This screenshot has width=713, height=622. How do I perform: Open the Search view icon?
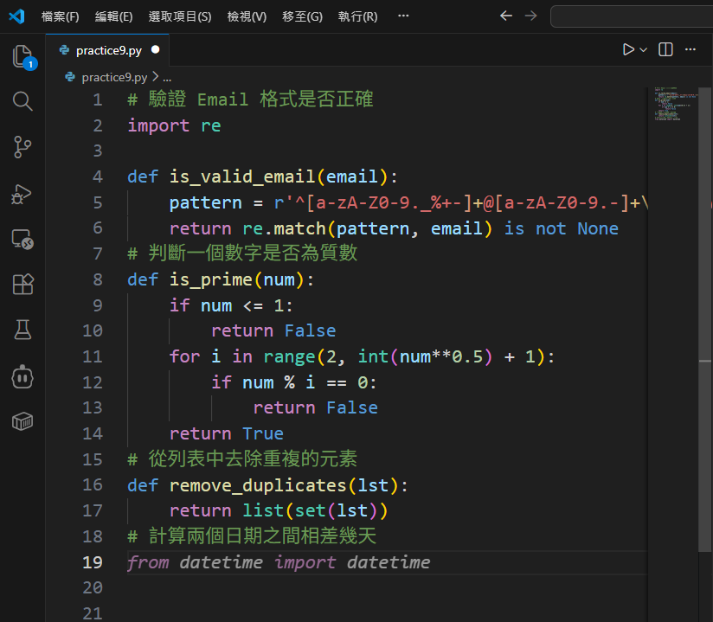pyautogui.click(x=22, y=101)
